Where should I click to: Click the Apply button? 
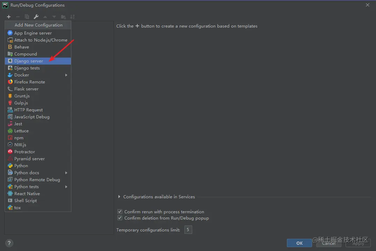pyautogui.click(x=358, y=243)
